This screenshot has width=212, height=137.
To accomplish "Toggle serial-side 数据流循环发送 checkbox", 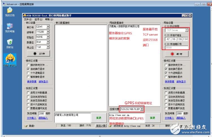I will (x=28, y=108).
